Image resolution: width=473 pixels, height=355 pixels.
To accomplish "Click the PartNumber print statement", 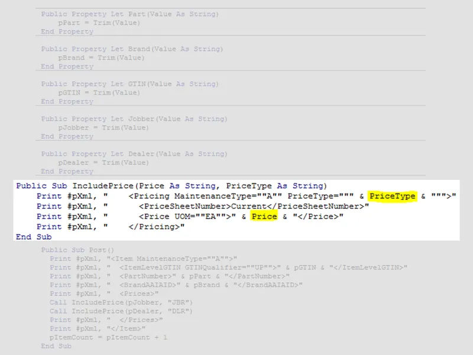I will pos(170,276).
